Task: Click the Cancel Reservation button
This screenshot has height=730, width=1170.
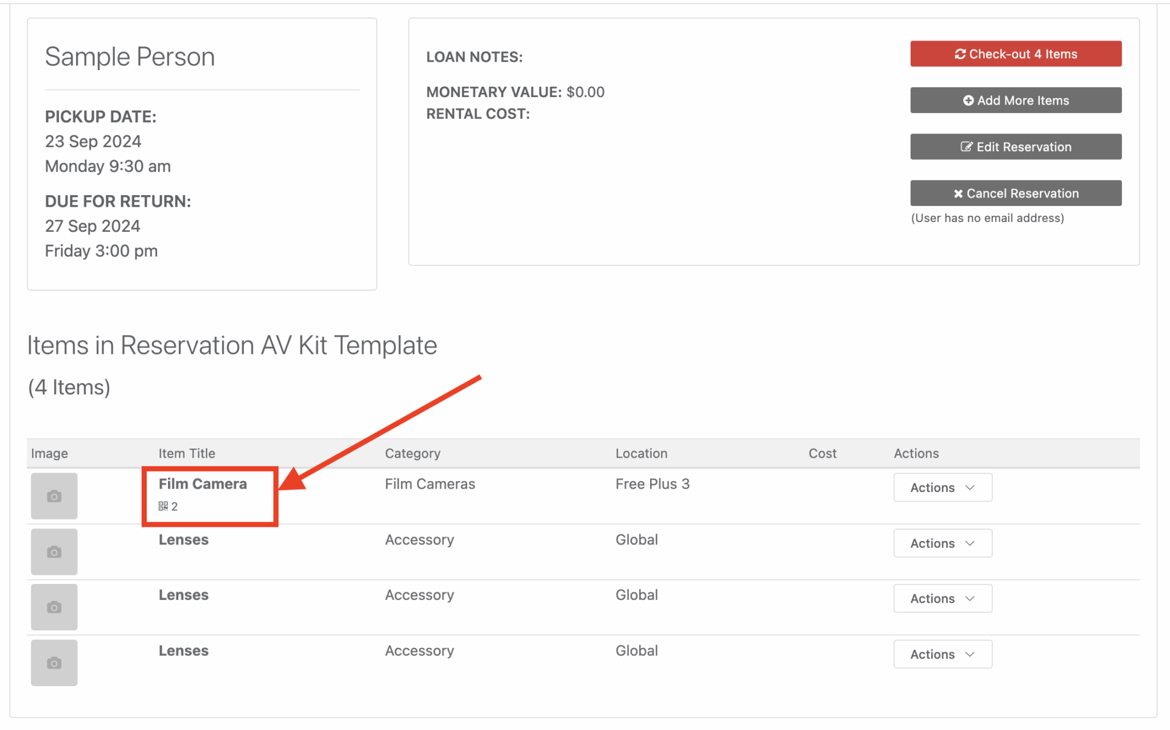Action: 1016,193
